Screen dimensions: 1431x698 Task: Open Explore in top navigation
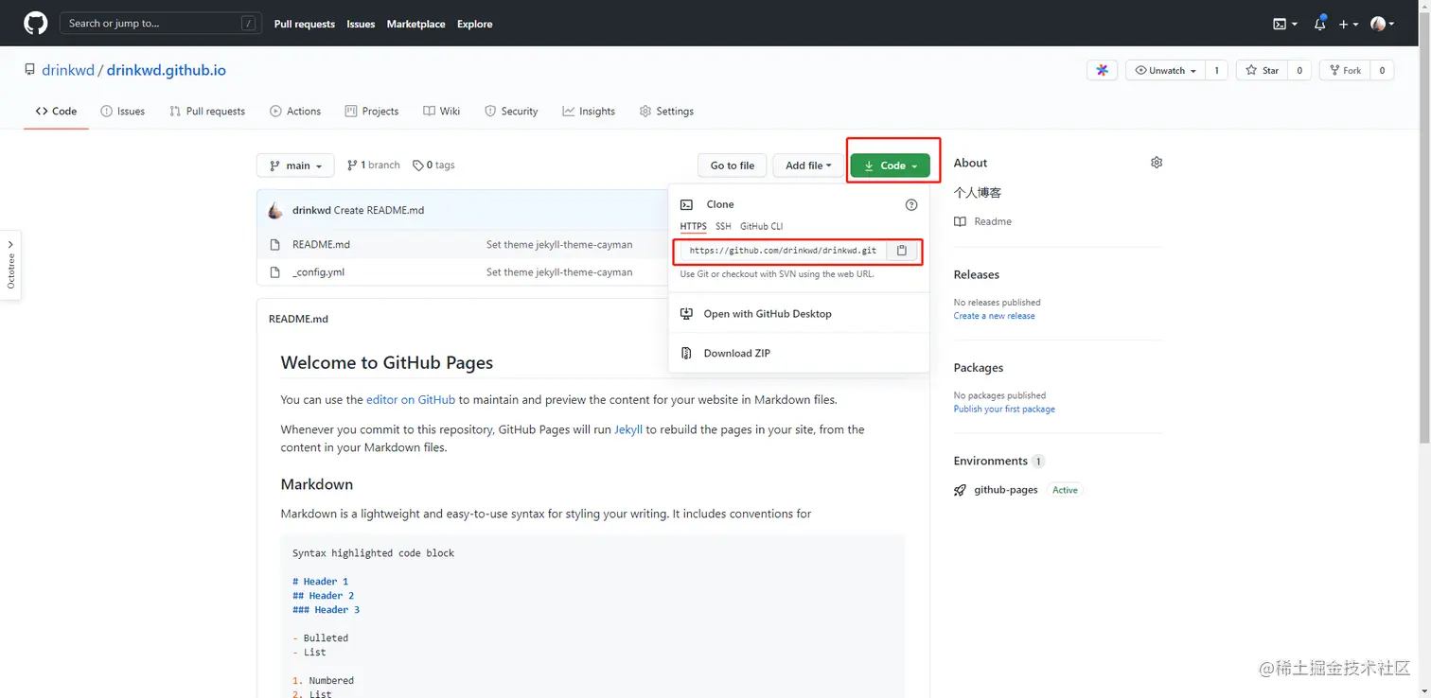(x=475, y=25)
